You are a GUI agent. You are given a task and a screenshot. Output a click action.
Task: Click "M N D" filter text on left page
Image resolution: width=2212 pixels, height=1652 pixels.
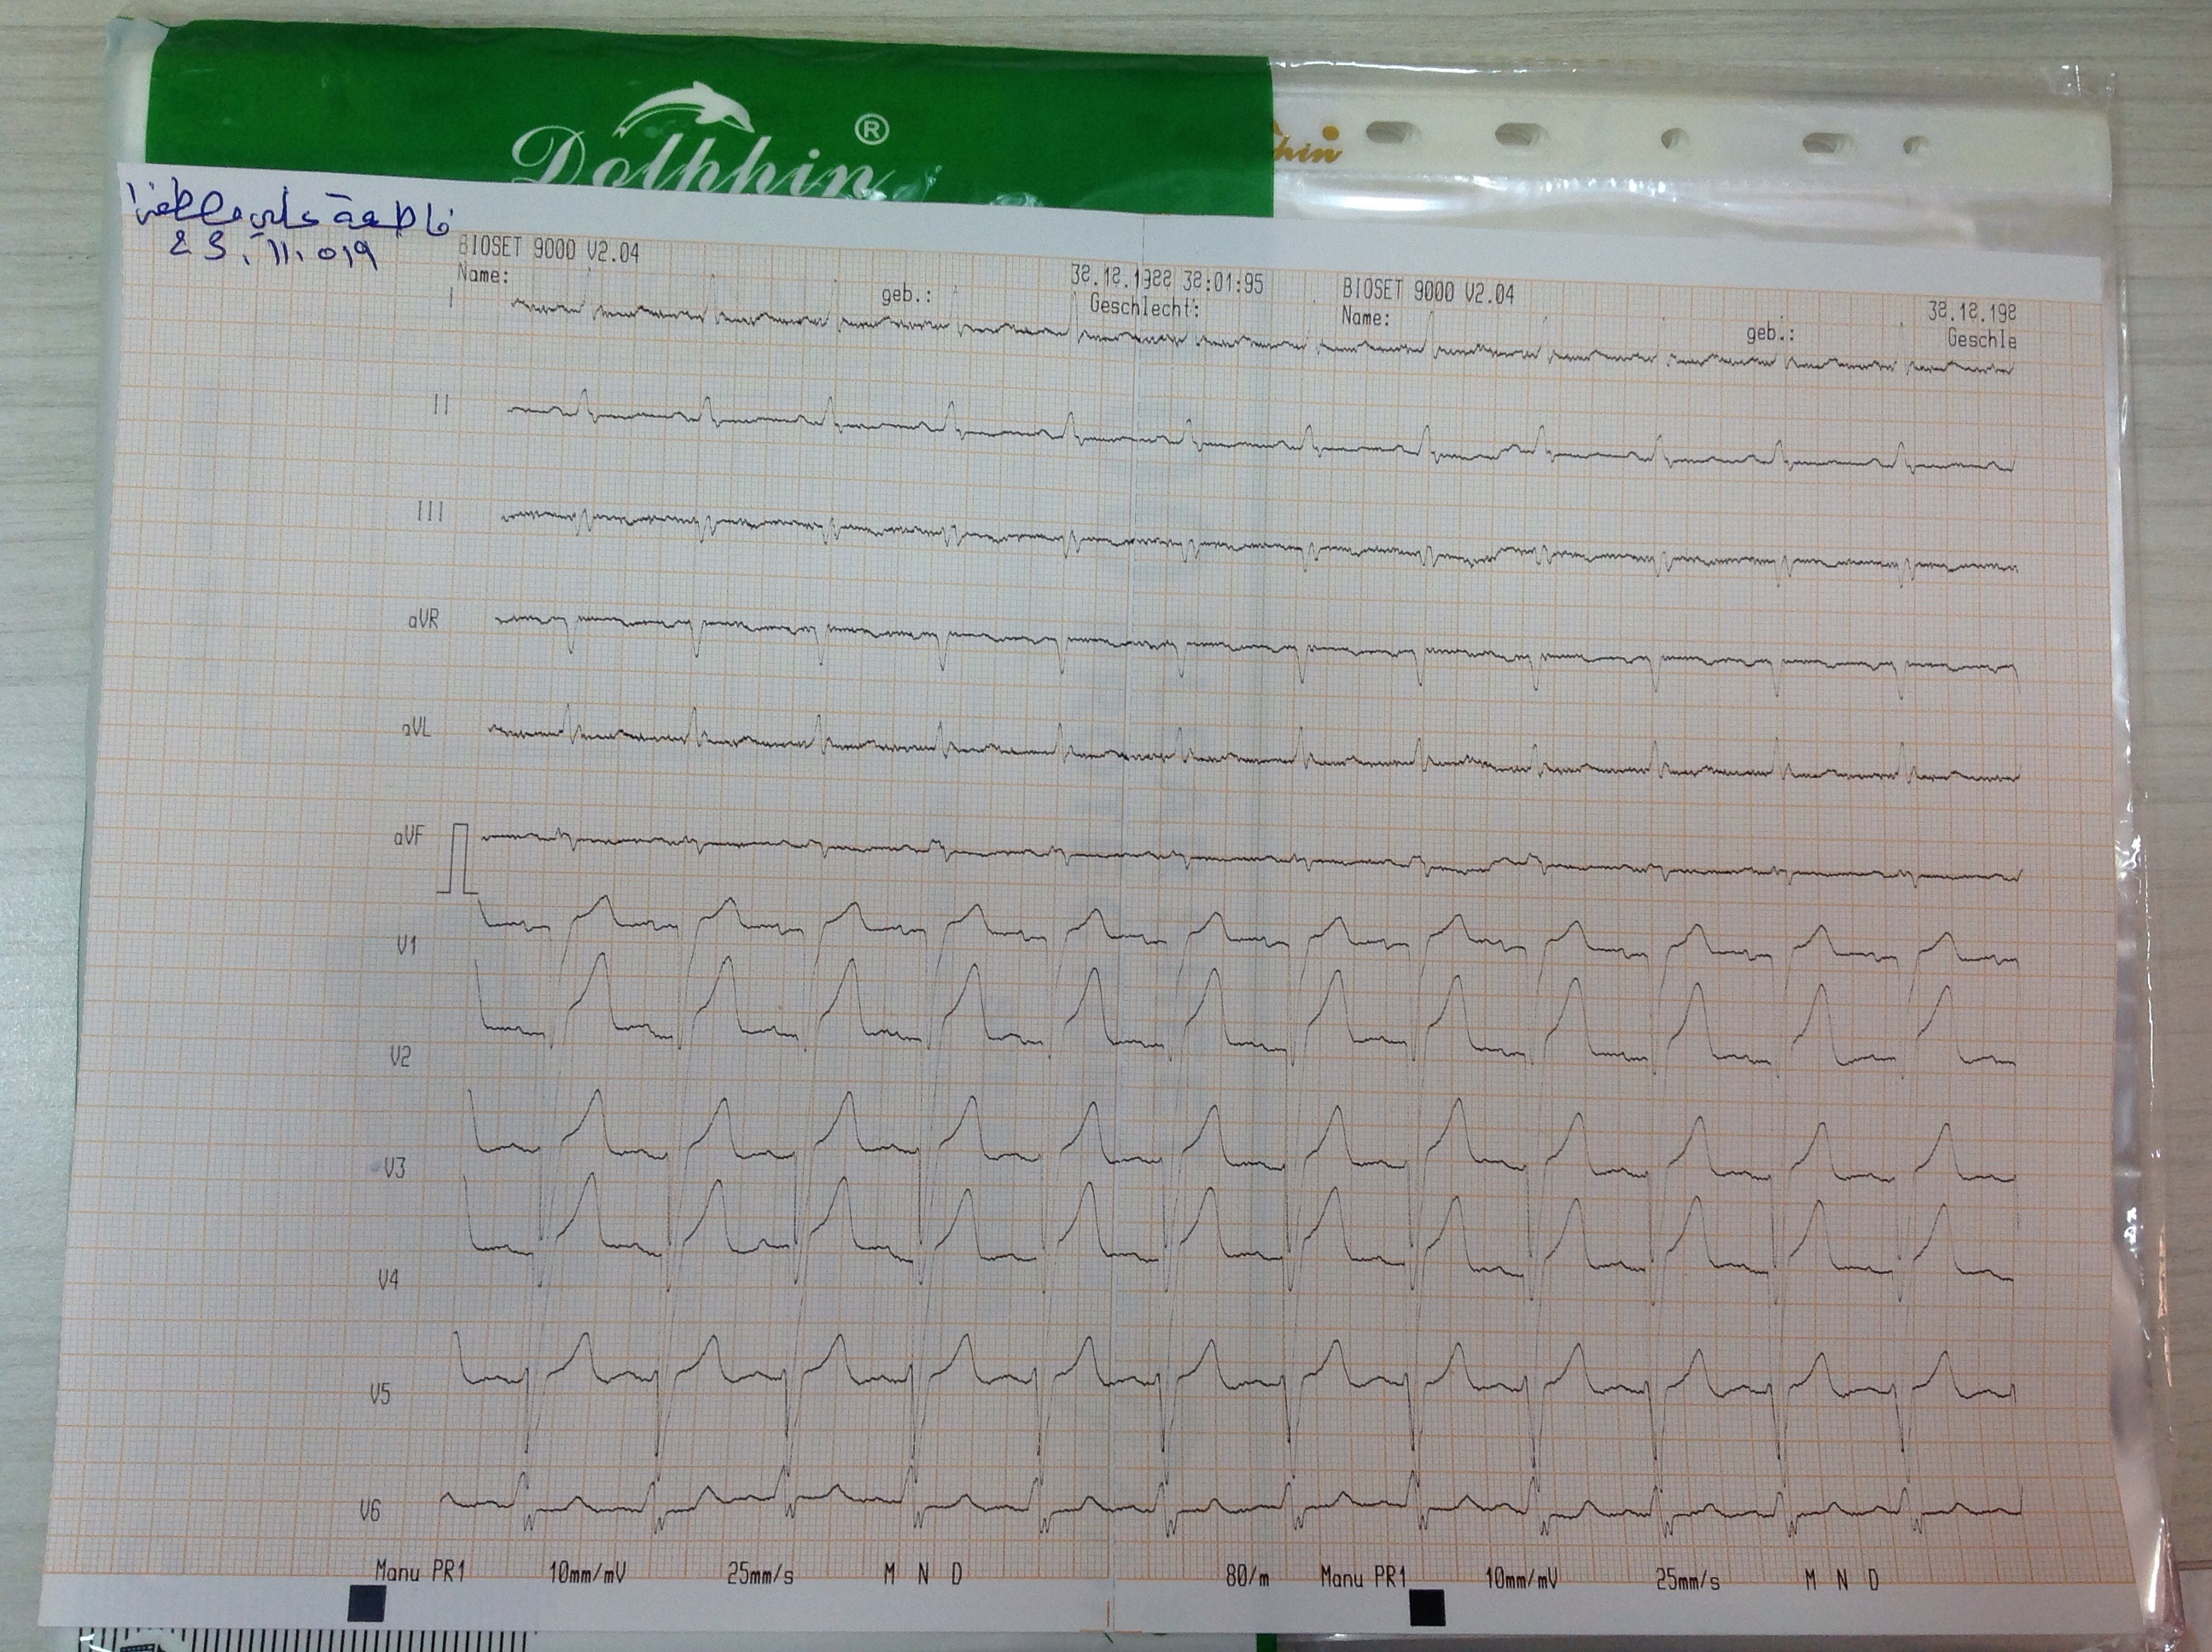tap(922, 1576)
